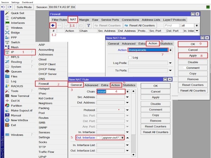Screen dimensions: 211x158
Task: Open the Address Lists tab
Action: tap(151, 20)
